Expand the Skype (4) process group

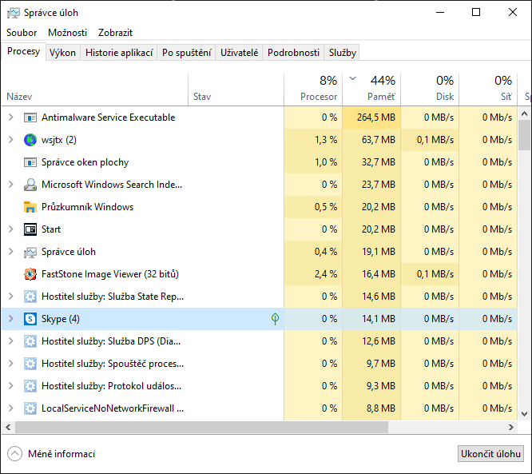click(x=10, y=319)
